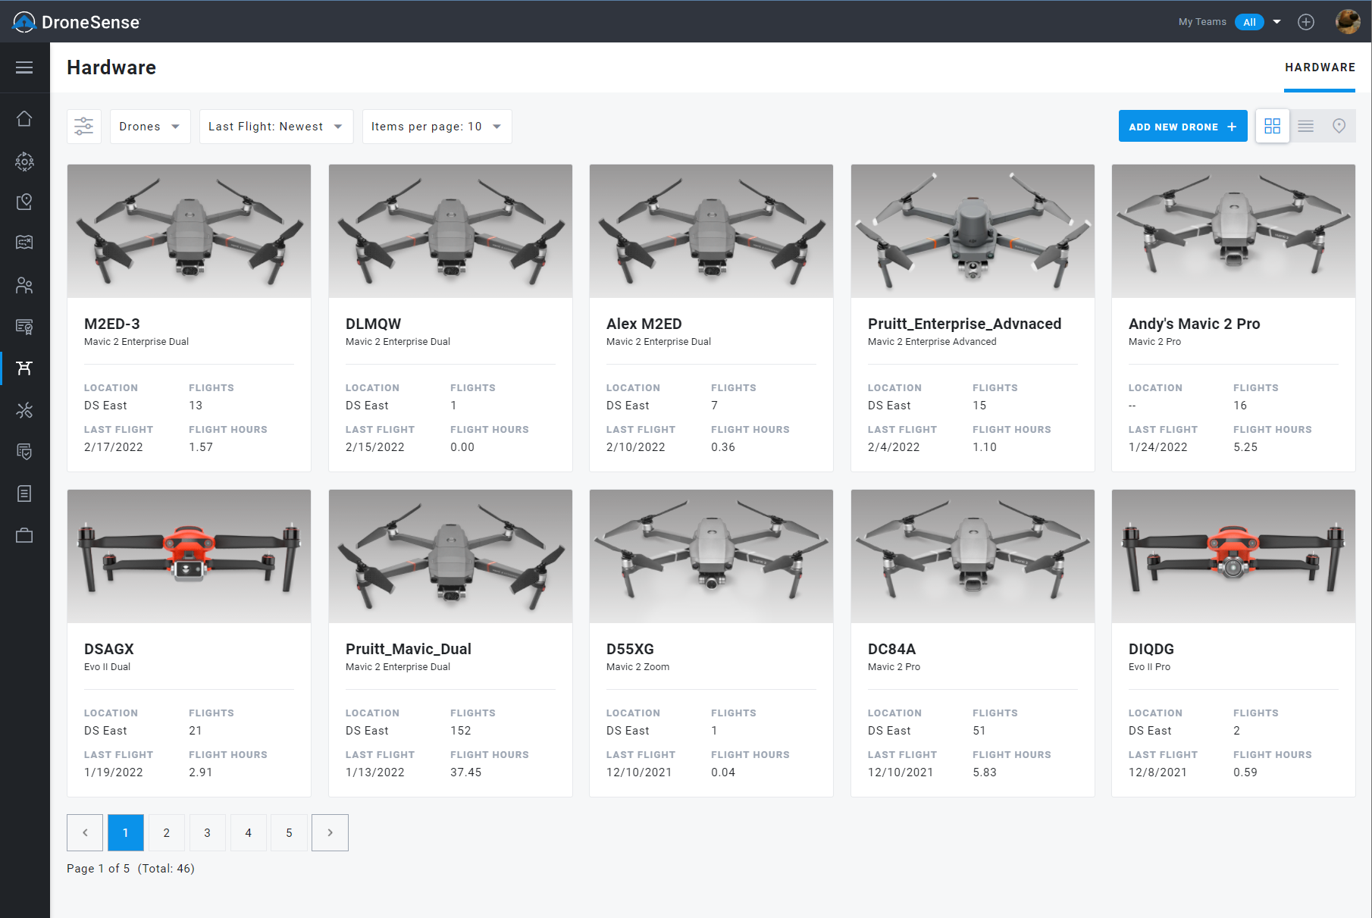Viewport: 1372px width, 918px height.
Task: Go to page 4
Action: [249, 832]
